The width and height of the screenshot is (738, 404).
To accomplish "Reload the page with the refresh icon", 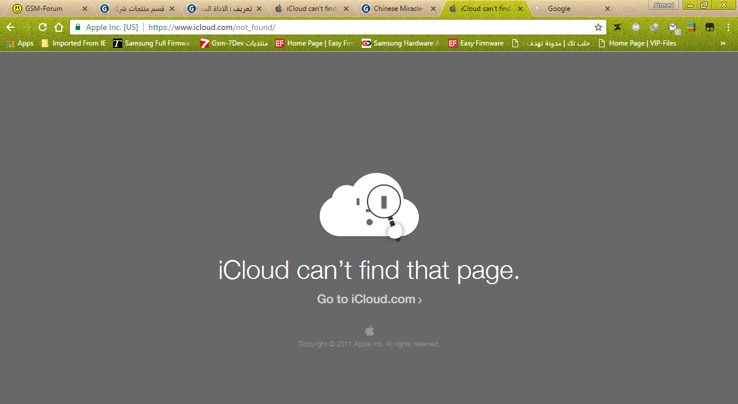I will point(42,27).
